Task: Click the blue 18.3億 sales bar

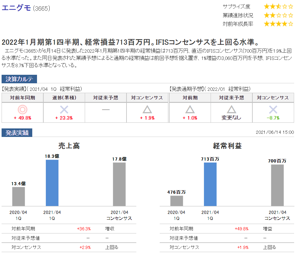Action: 52,183
